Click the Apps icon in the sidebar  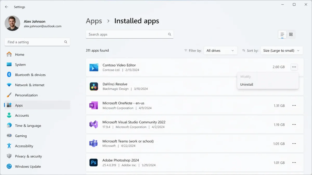[x=9, y=105]
